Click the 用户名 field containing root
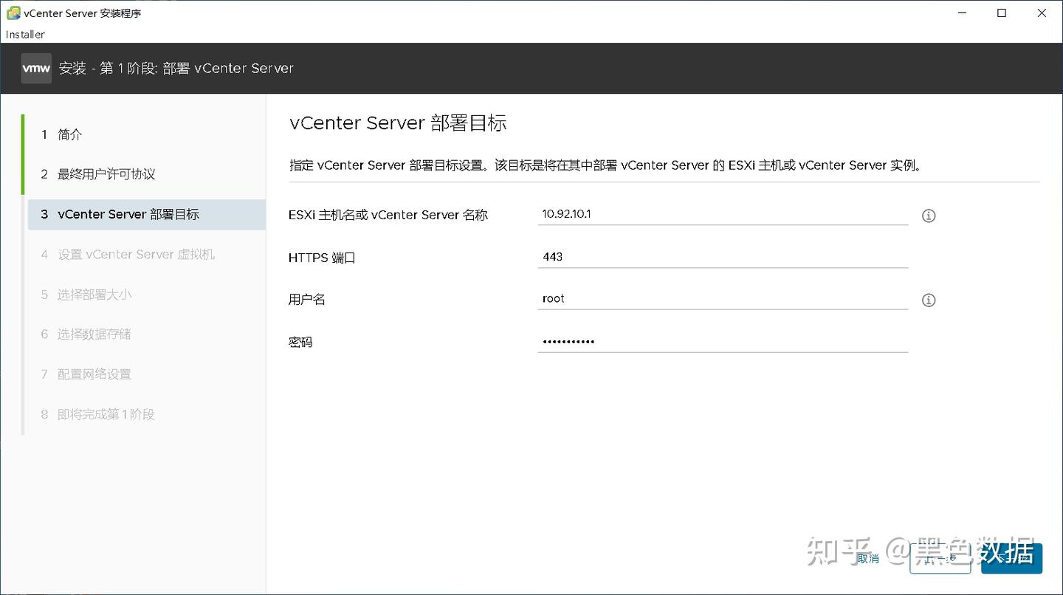Image resolution: width=1063 pixels, height=595 pixels. pos(723,297)
